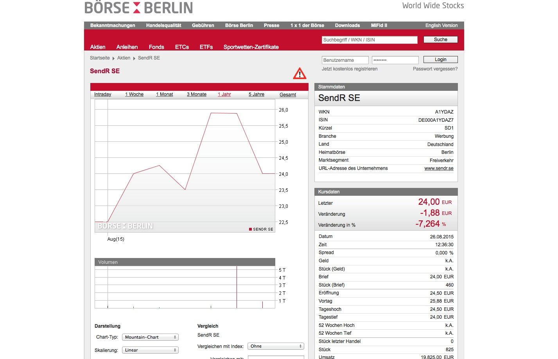Click the Login button
This screenshot has height=359, width=558.
[440, 60]
